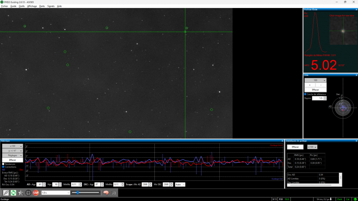Start looping exposures with green arrows icon
Viewport: 358px width, 201px height.
coord(13,193)
